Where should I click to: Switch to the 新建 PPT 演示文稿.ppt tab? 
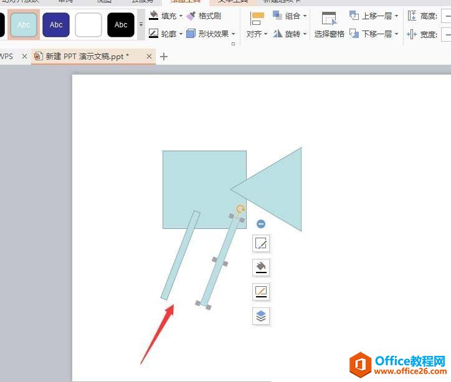(x=87, y=57)
